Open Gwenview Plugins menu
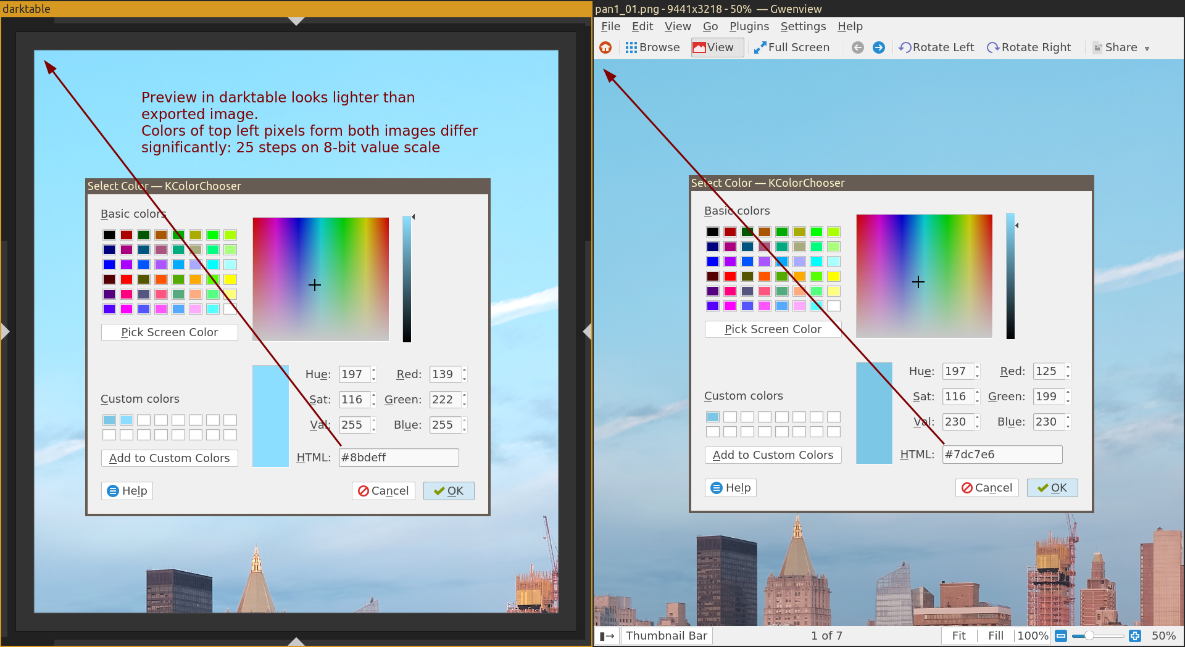Viewport: 1185px width, 647px height. pos(749,27)
